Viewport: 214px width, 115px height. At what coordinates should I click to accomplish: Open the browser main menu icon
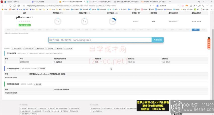[x=211, y=6]
